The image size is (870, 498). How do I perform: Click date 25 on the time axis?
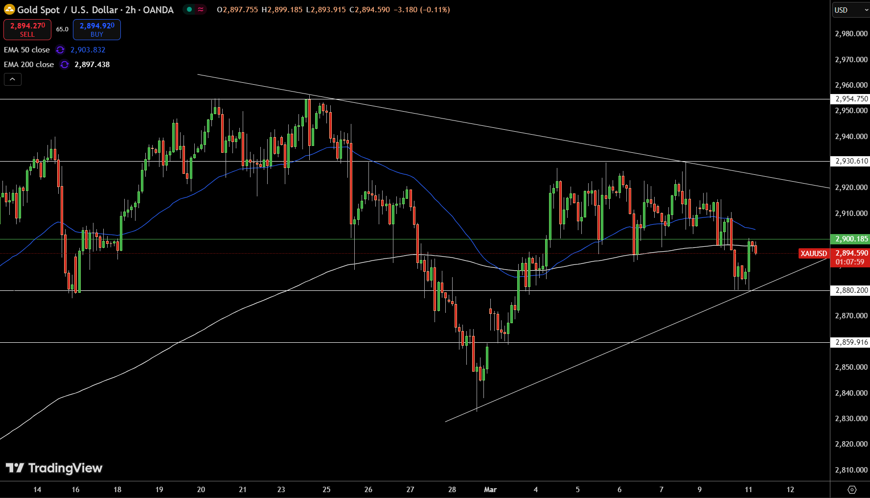point(326,490)
